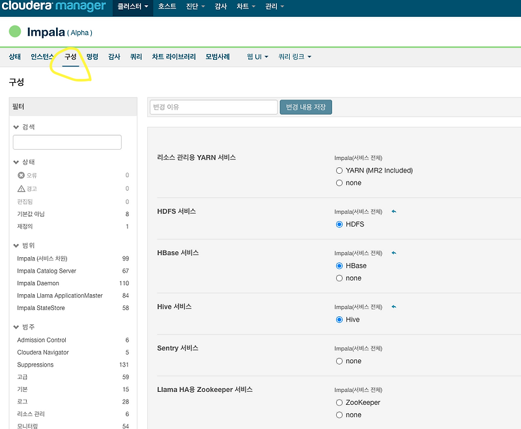Viewport: 521px width, 429px height.
Task: Collapse the 상태 filter section
Action: (x=23, y=162)
